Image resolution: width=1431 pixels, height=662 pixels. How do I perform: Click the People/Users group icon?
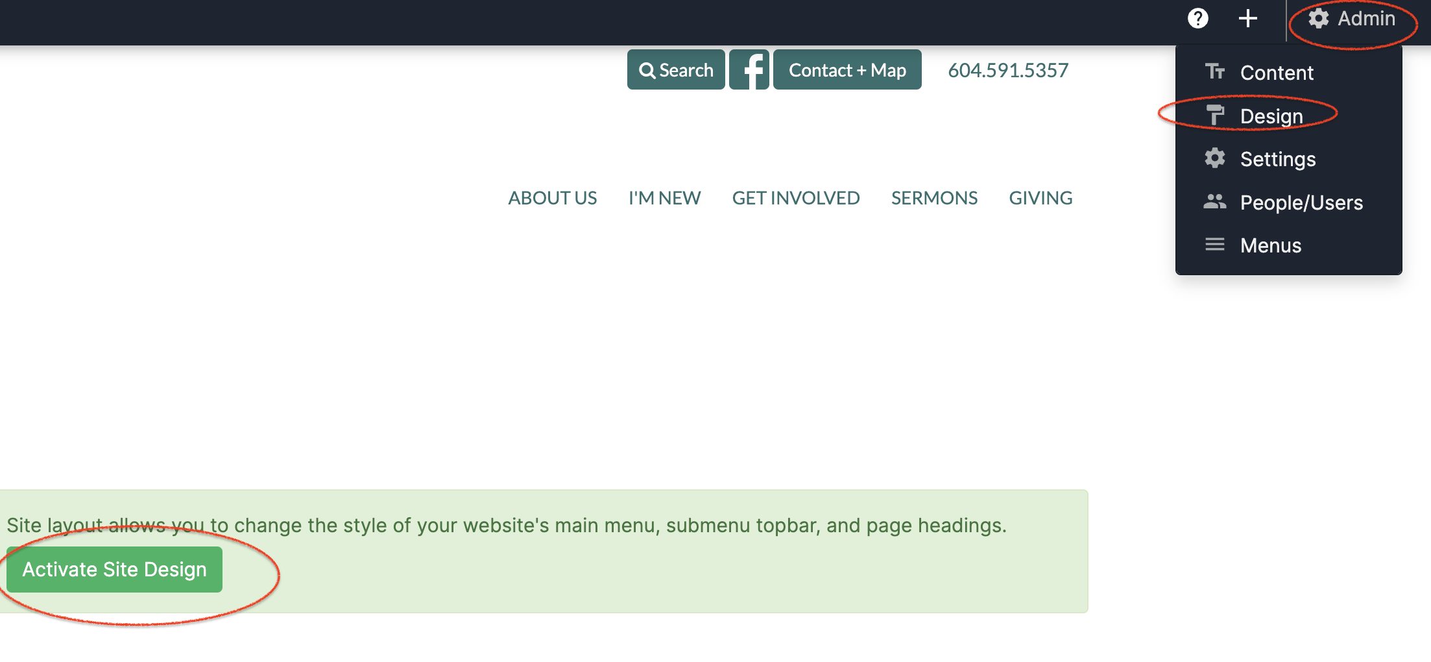point(1215,202)
